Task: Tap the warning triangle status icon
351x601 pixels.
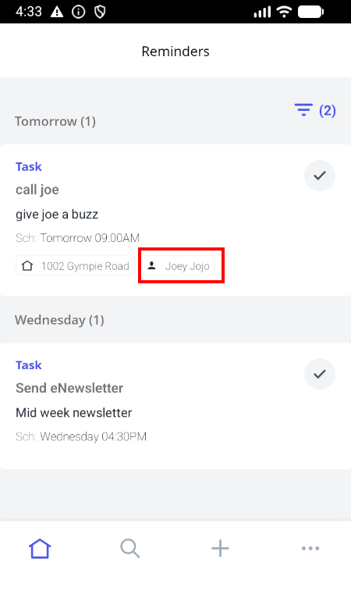Action: [57, 12]
